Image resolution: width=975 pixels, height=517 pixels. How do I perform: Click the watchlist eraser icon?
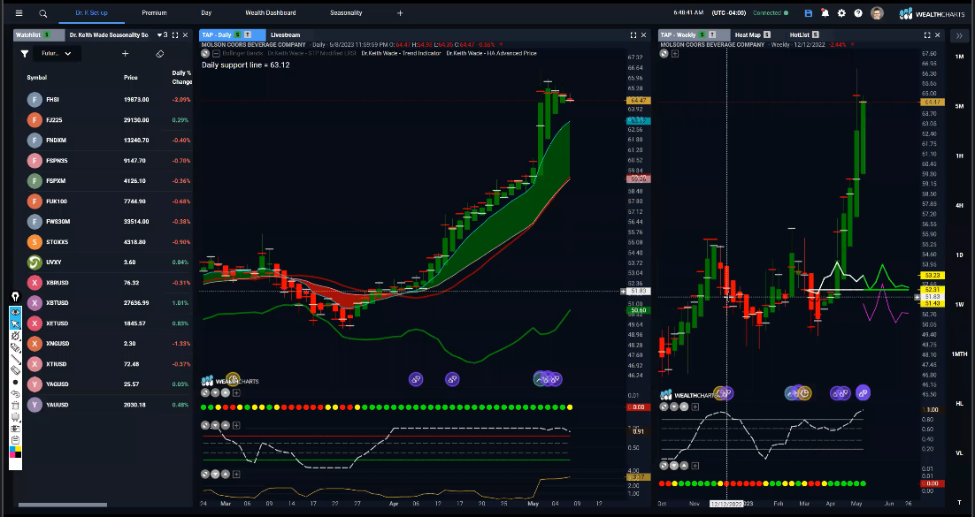tap(160, 54)
